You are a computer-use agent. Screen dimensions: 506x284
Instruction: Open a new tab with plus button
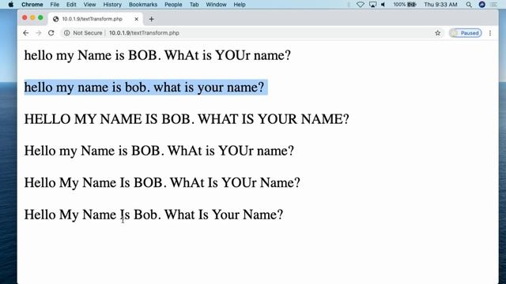(x=151, y=19)
